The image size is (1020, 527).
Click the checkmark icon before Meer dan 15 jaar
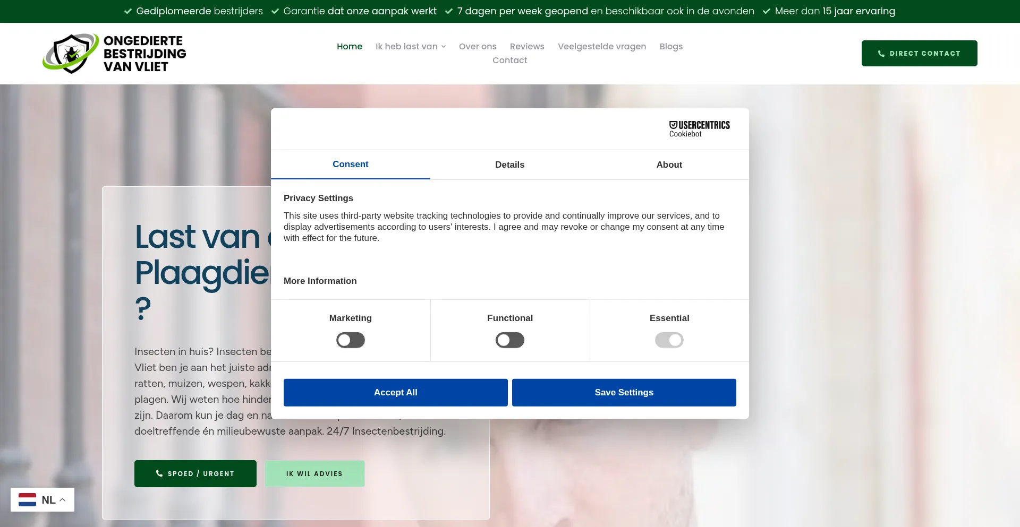[x=766, y=11]
